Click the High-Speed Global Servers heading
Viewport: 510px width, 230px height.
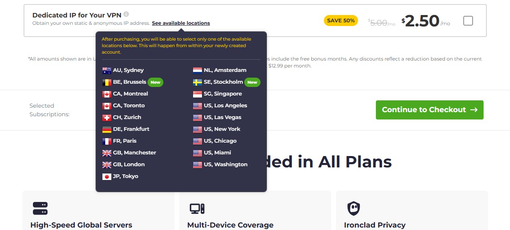(x=81, y=225)
